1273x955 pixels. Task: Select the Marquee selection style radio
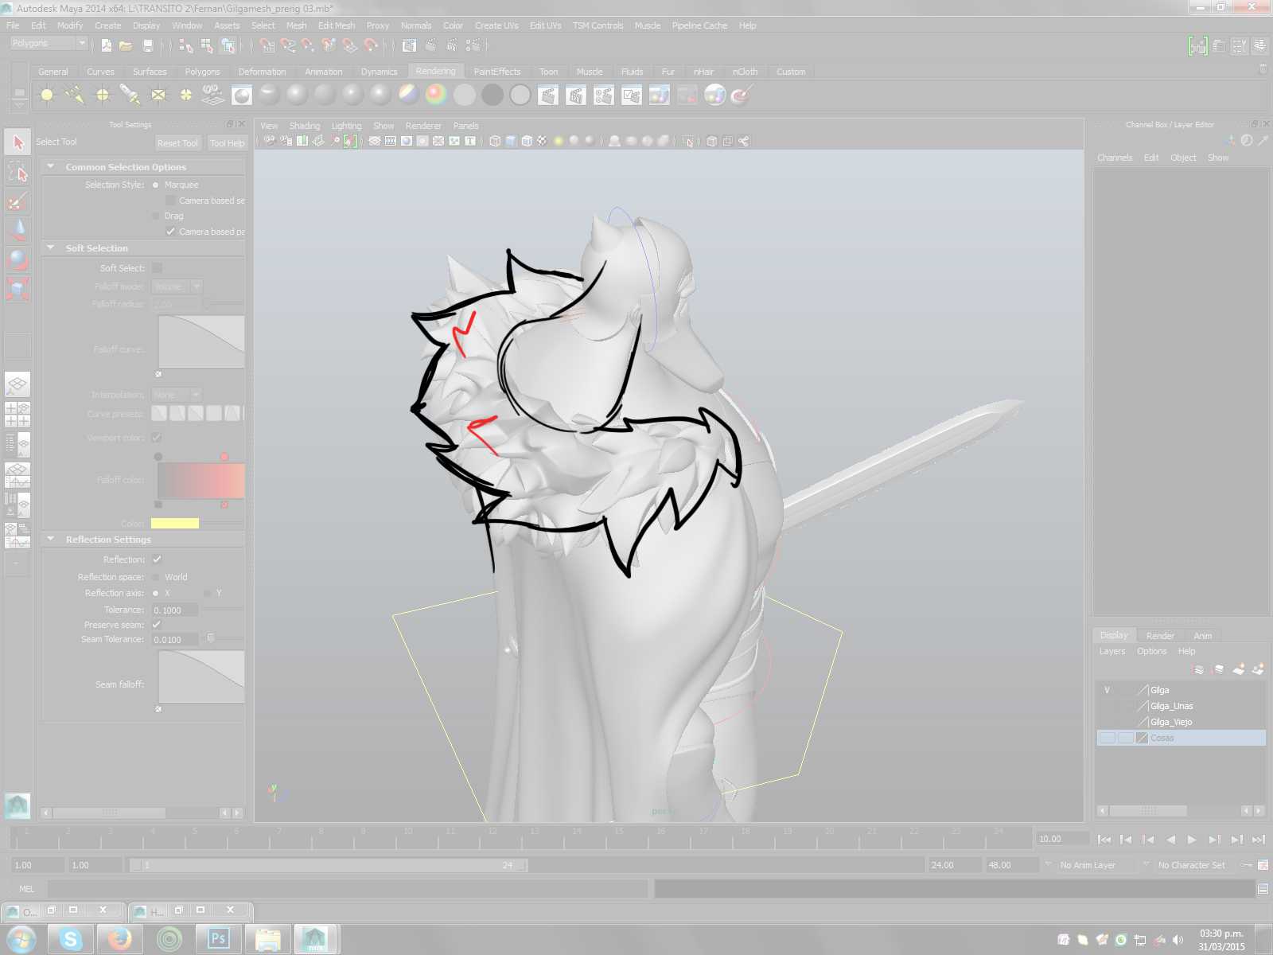156,185
